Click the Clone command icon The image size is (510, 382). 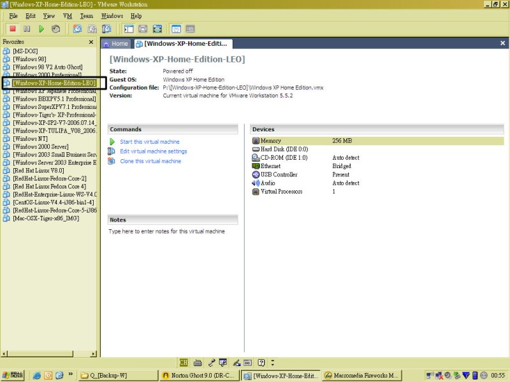tap(112, 161)
